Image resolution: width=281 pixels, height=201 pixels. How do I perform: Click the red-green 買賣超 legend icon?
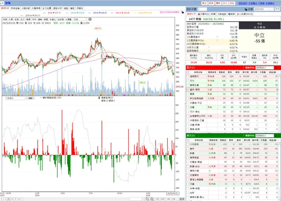(99, 98)
